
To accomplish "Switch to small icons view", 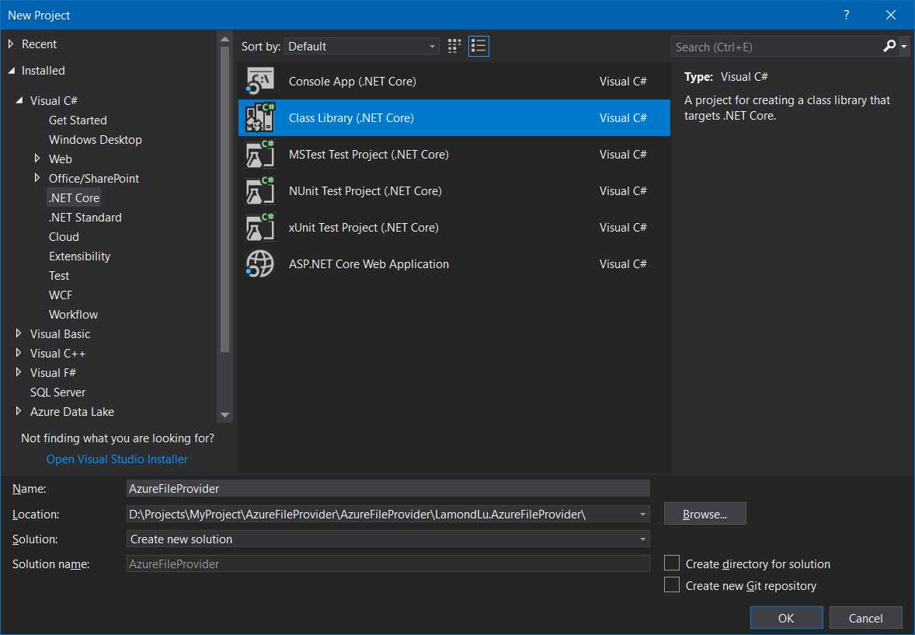I will click(x=454, y=46).
